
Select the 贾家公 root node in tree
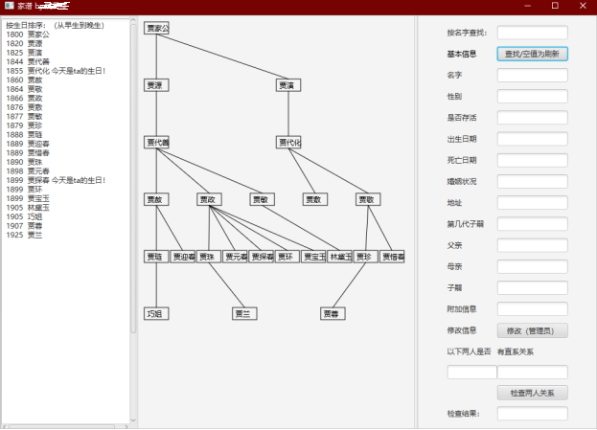[156, 28]
